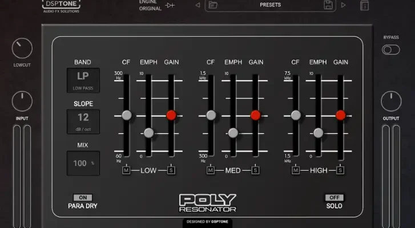Go to the previous preset arrow
This screenshot has width=415, height=228.
click(198, 5)
